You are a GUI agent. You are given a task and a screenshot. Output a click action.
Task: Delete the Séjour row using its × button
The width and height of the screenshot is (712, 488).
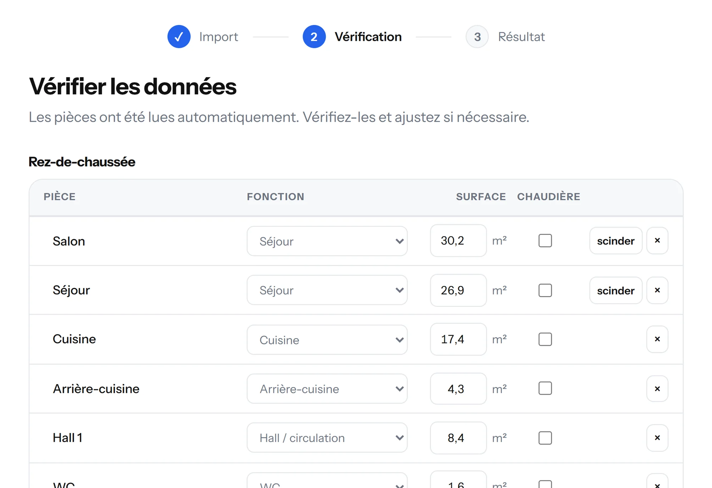[657, 290]
